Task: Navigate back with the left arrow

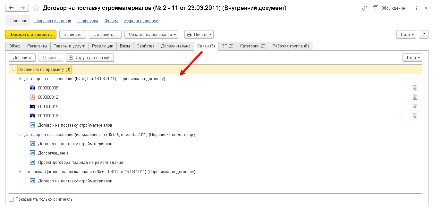Action: click(12, 8)
